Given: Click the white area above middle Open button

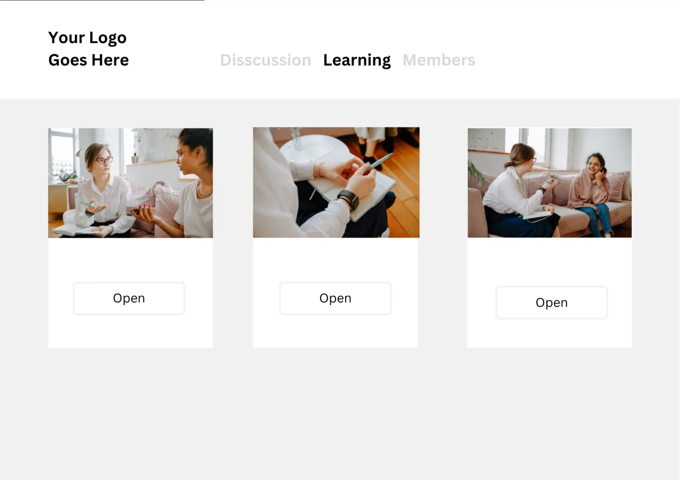Looking at the screenshot, I should point(335,260).
